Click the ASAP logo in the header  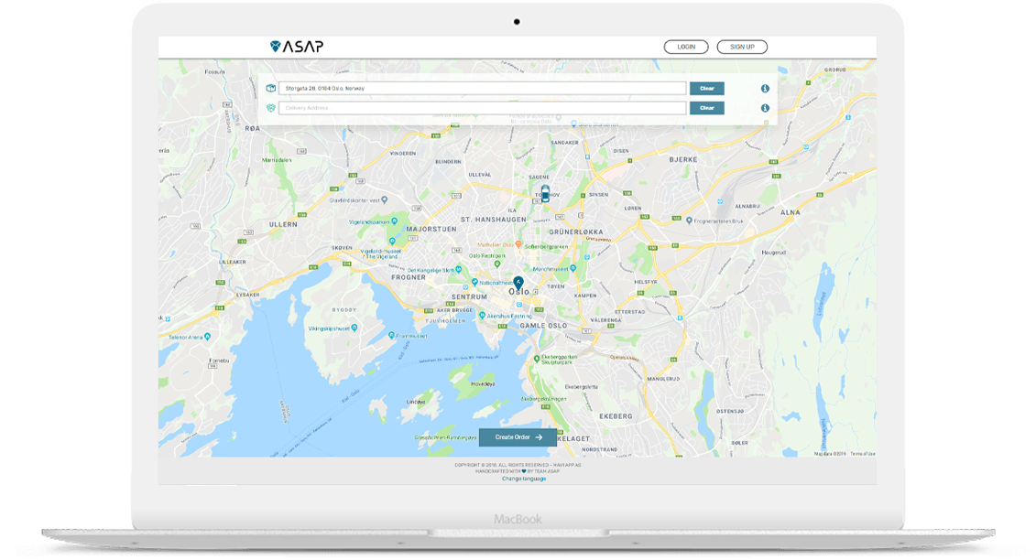click(297, 47)
